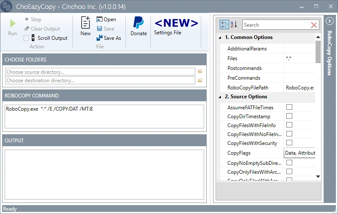Image resolution: width=338 pixels, height=214 pixels.
Task: Clear the property search with red X
Action: tap(314, 25)
